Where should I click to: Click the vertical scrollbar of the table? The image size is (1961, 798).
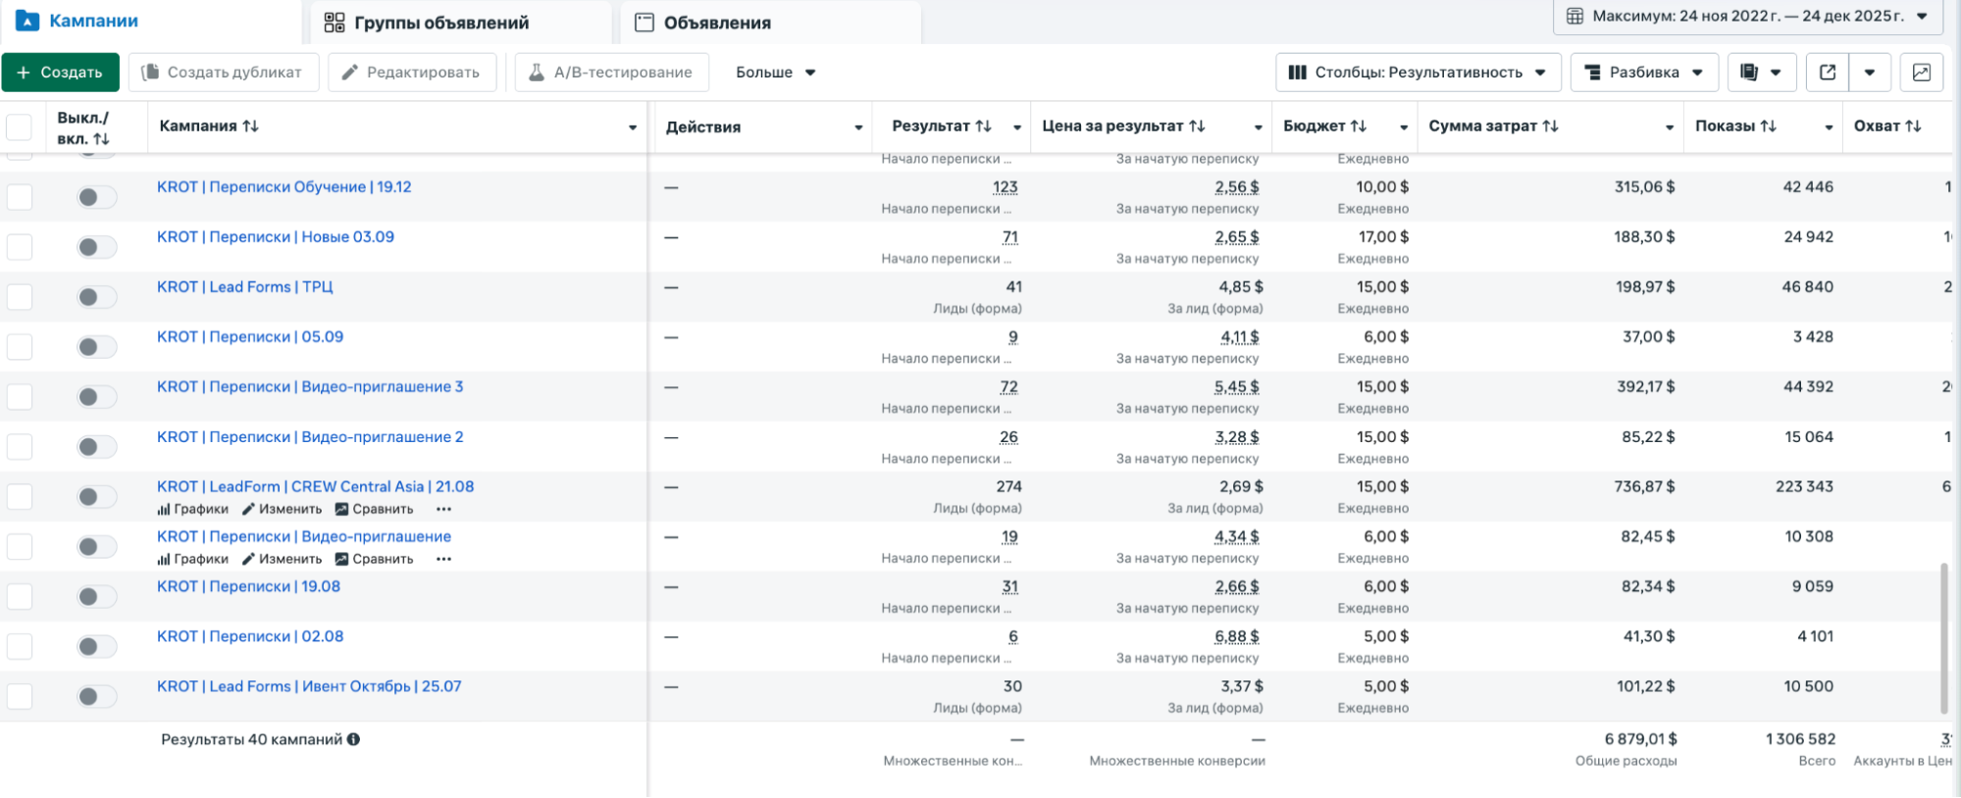(x=1943, y=637)
